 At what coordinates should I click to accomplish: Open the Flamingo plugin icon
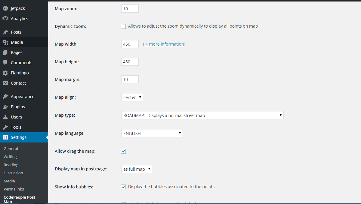[x=5, y=73]
